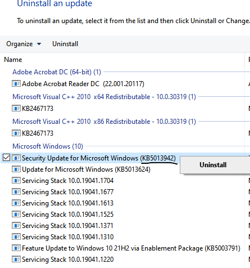Click the icon for Servicing Stack 10.0.19041.1704
This screenshot has width=250, height=268.
click(x=16, y=181)
